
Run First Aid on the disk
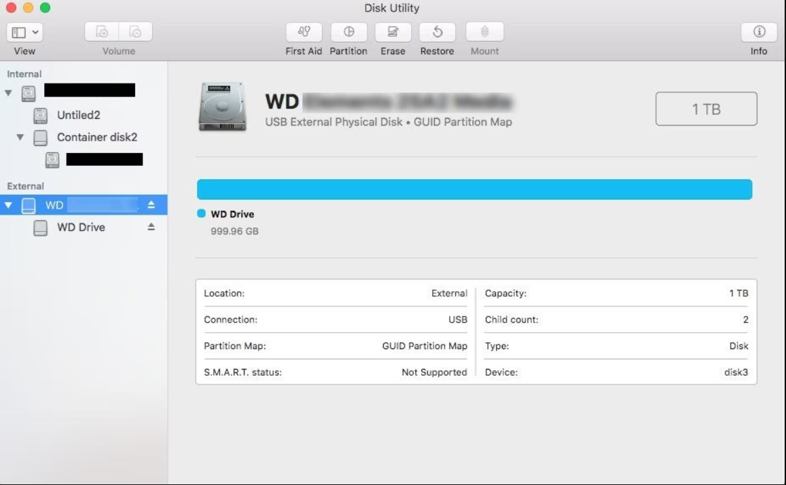304,32
